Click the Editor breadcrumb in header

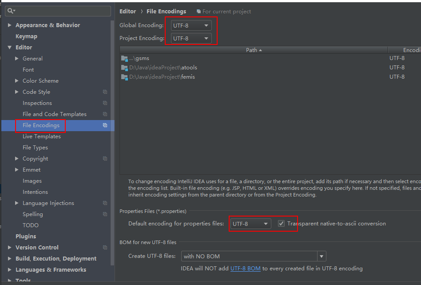click(x=127, y=11)
